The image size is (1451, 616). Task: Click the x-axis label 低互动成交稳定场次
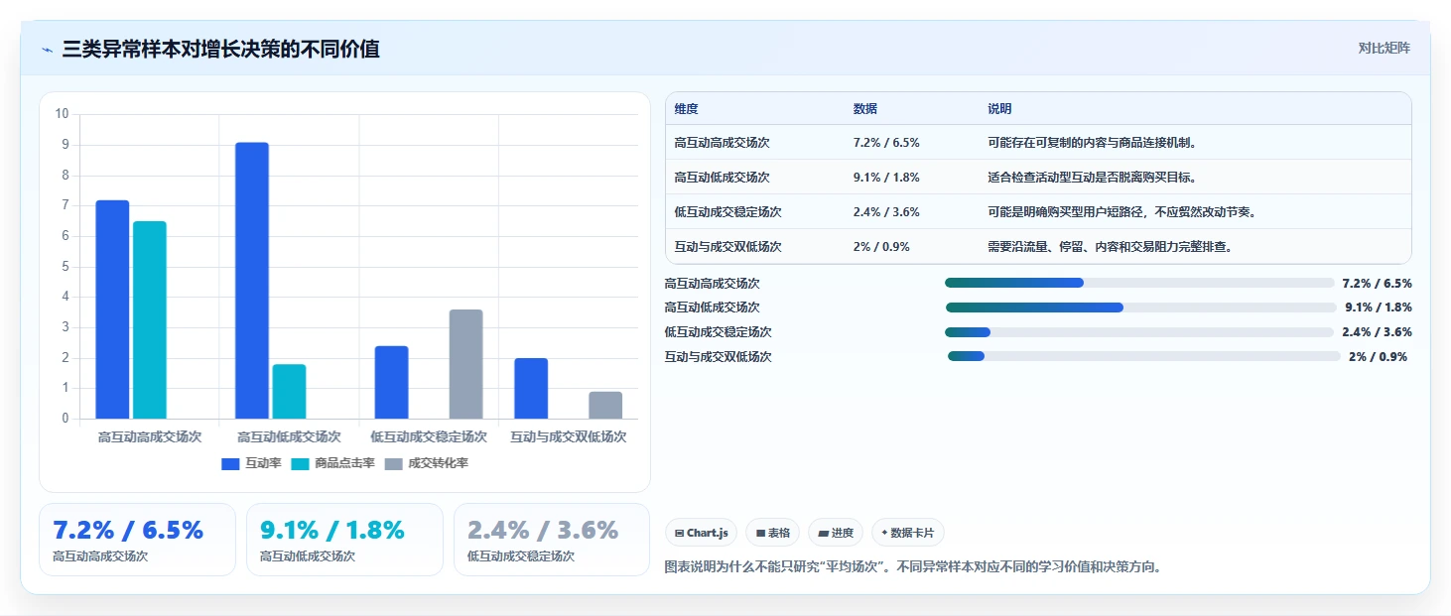click(429, 436)
